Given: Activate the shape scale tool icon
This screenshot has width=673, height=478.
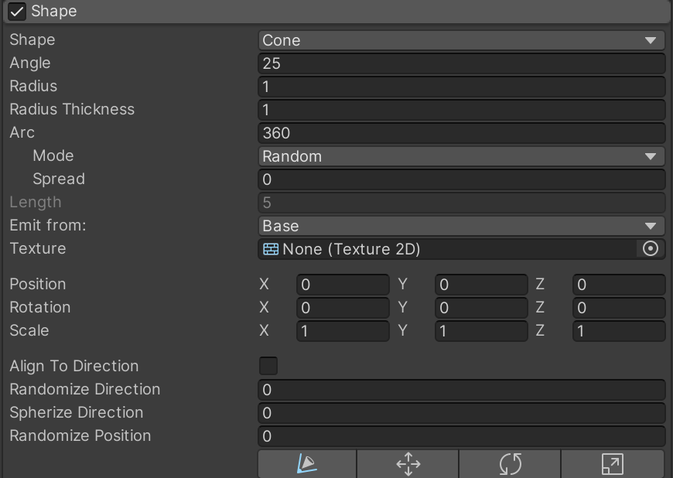Looking at the screenshot, I should pyautogui.click(x=612, y=464).
